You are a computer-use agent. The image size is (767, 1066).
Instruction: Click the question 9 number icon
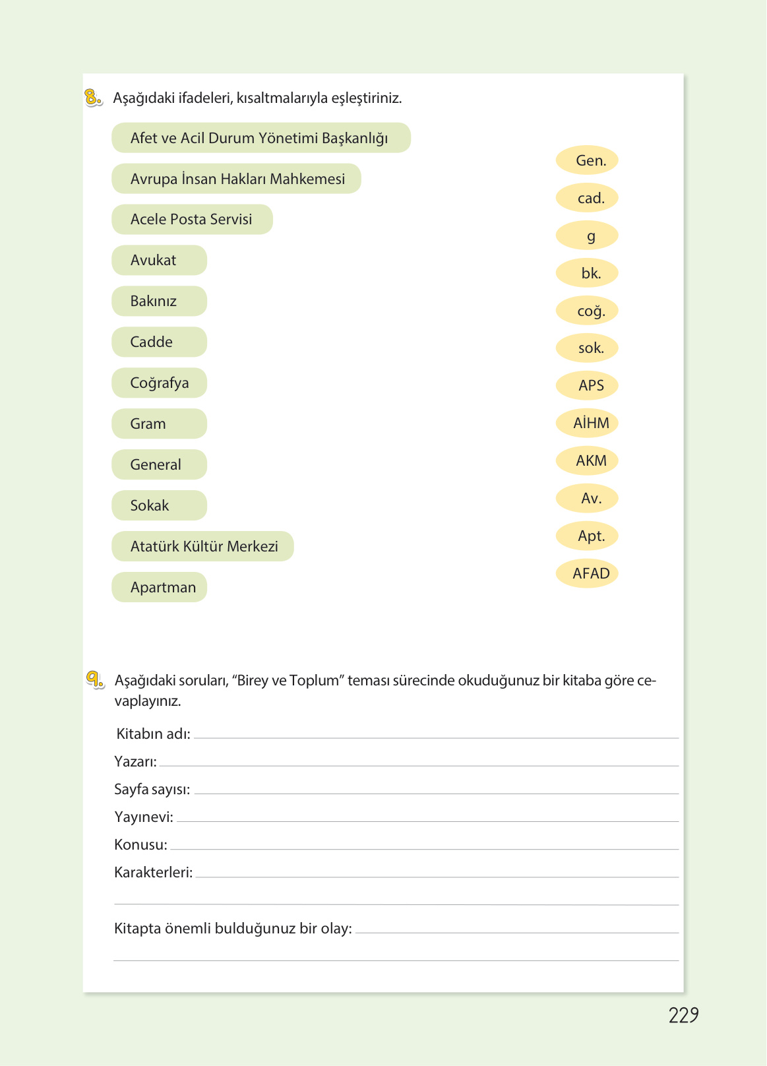tap(94, 679)
